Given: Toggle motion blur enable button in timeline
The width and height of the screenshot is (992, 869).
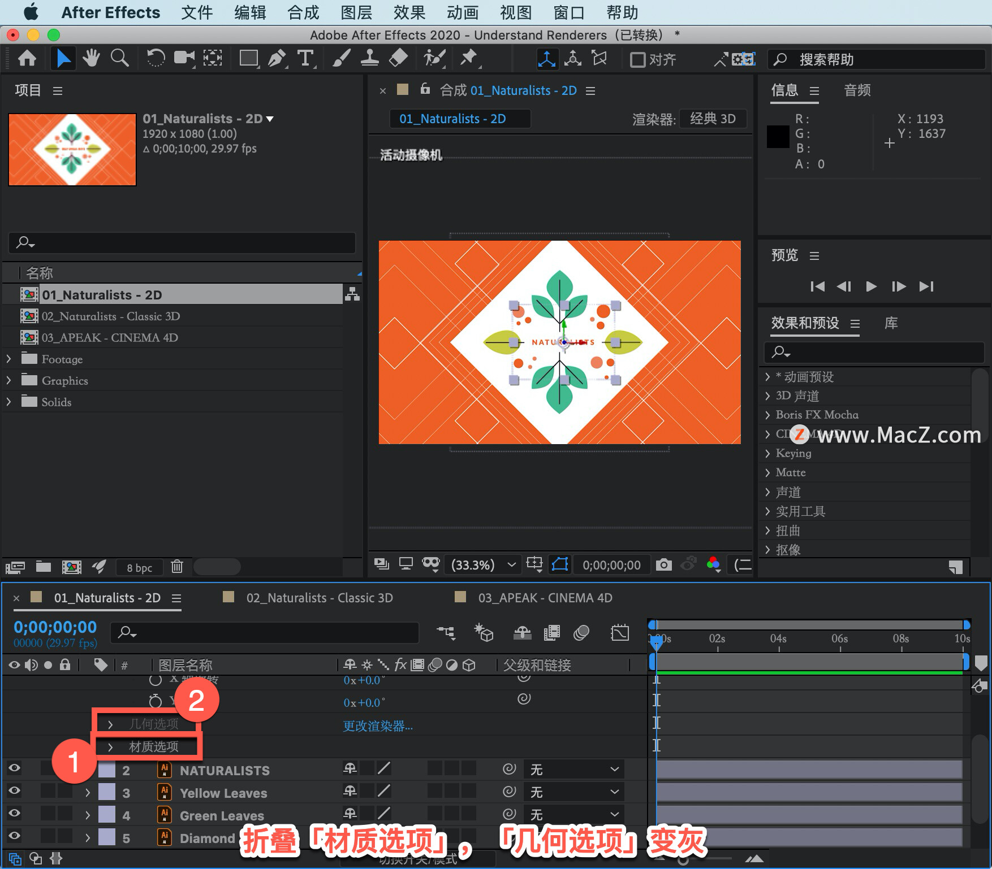Looking at the screenshot, I should coord(581,632).
